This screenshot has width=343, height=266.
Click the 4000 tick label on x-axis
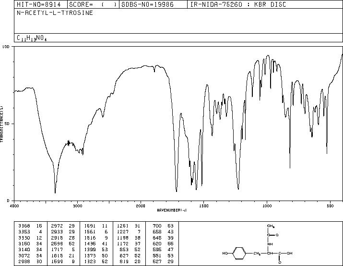14,206
